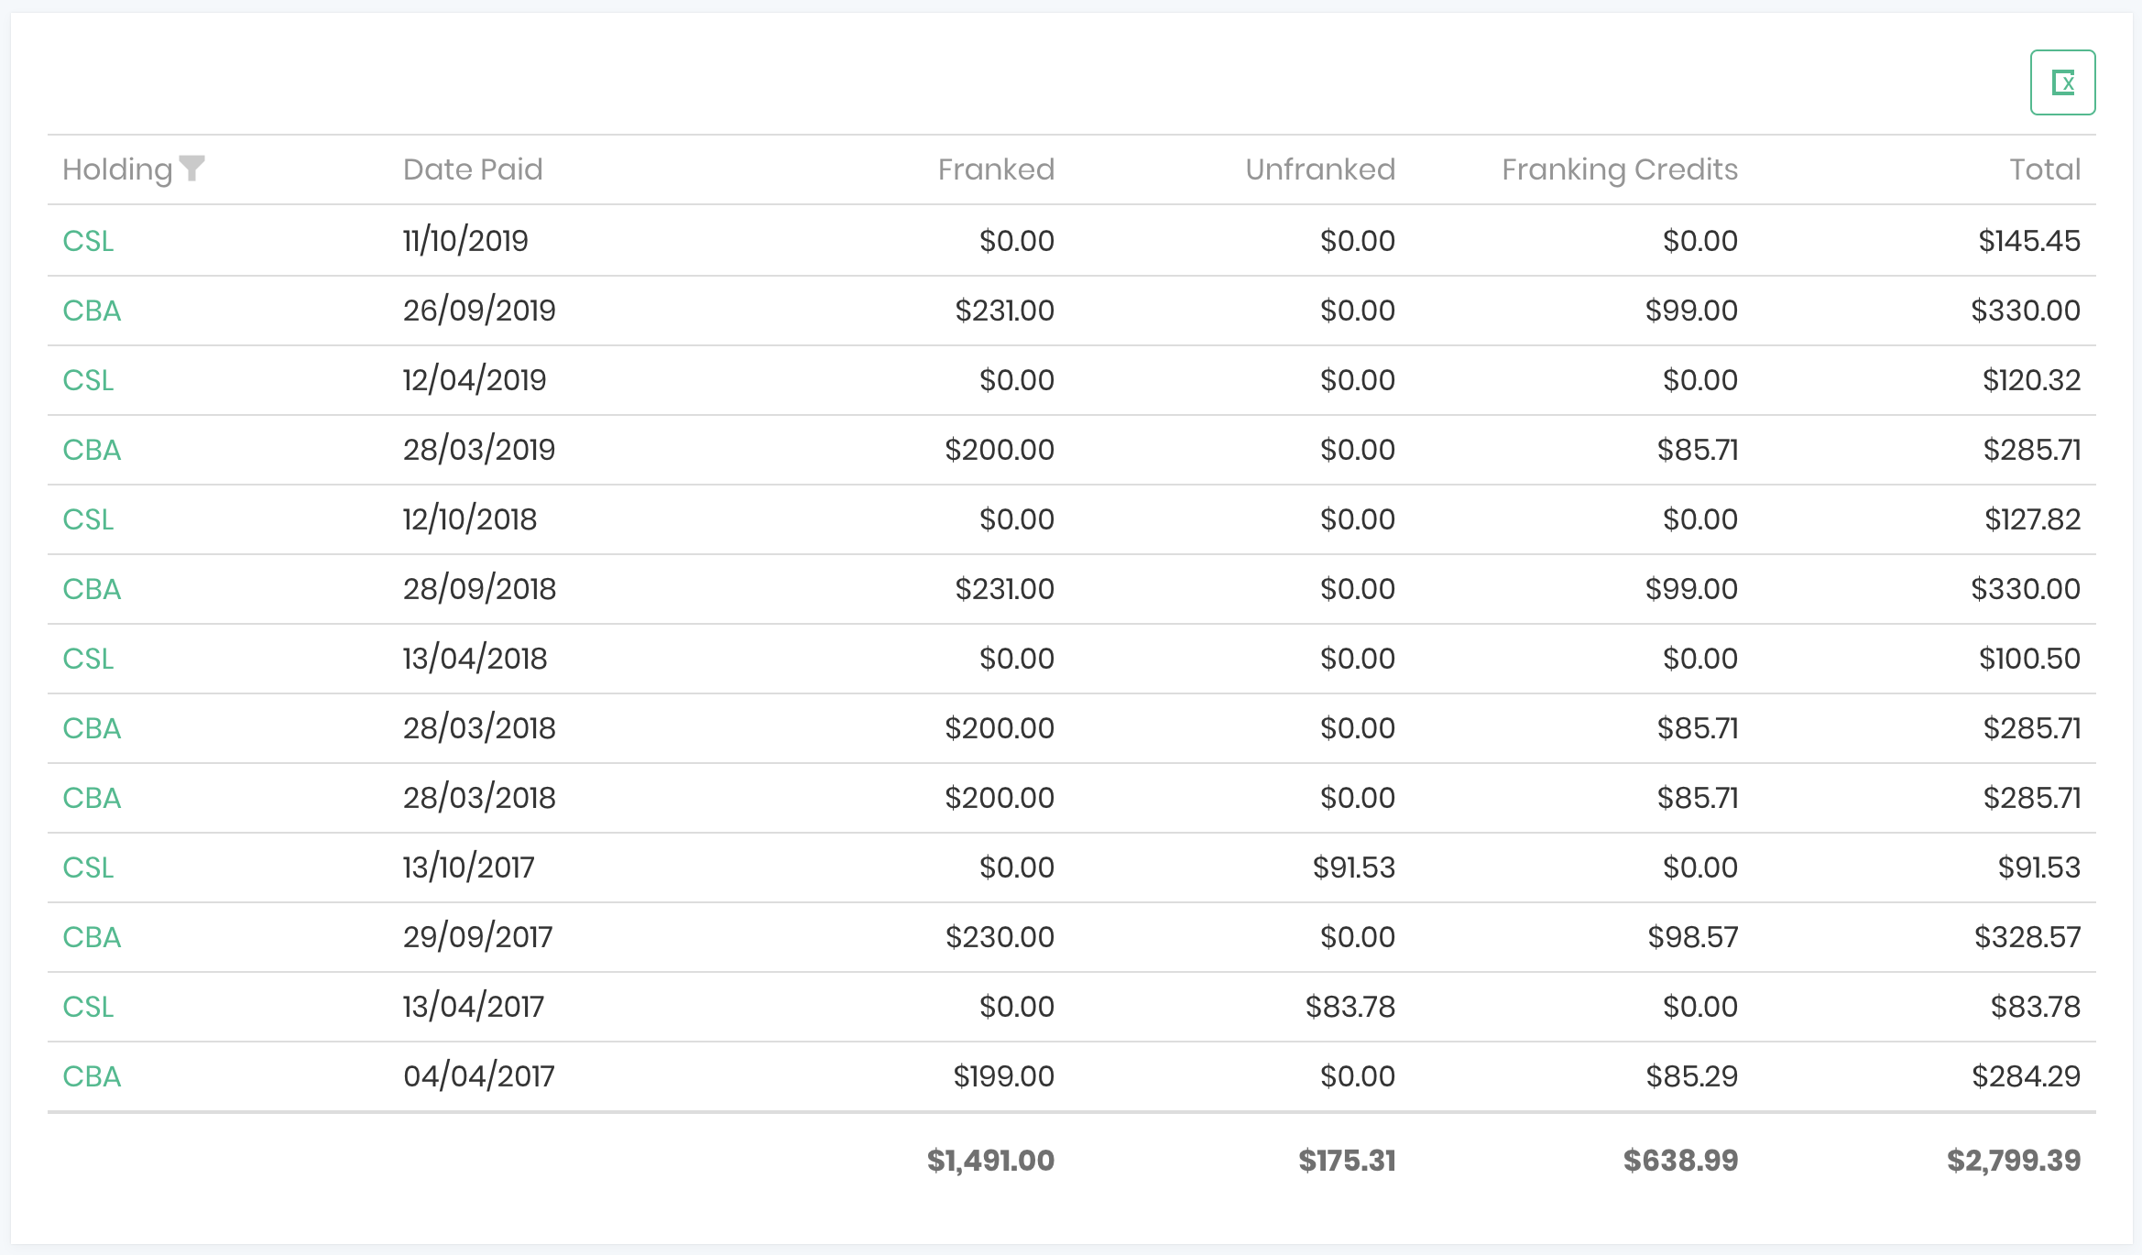Open CSL holding paid 12/10/2018
The image size is (2142, 1255).
[88, 519]
